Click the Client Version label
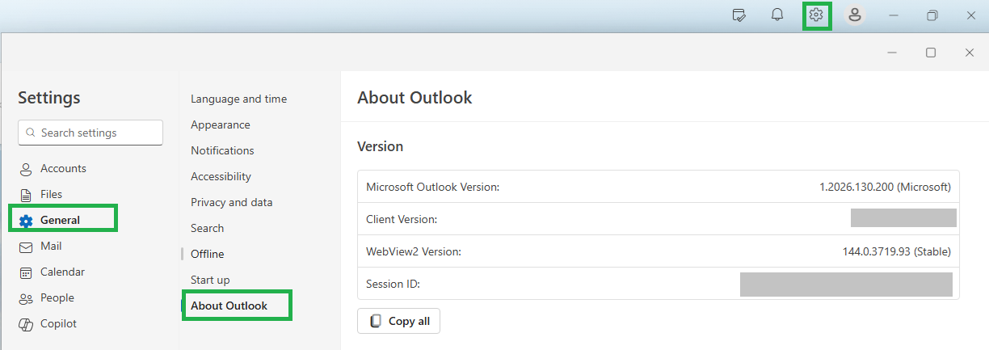989x350 pixels. pyautogui.click(x=402, y=219)
